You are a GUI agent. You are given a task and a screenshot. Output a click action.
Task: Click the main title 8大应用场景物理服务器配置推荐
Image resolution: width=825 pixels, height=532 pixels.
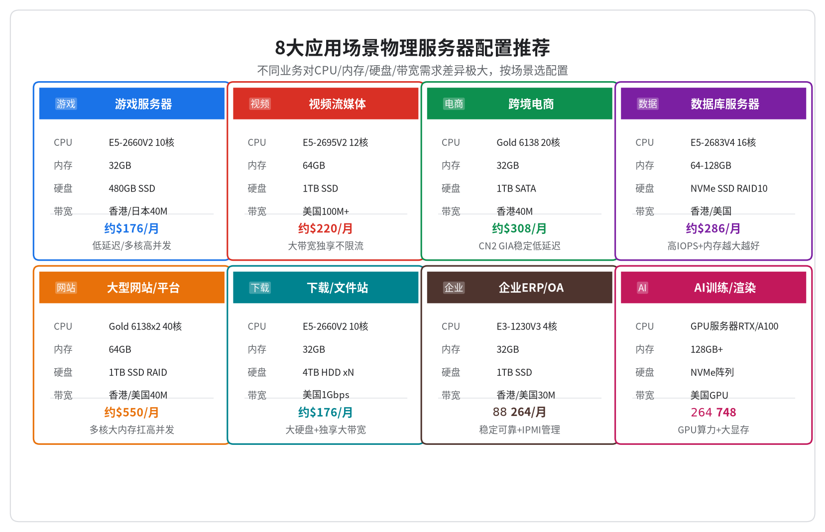pyautogui.click(x=412, y=48)
